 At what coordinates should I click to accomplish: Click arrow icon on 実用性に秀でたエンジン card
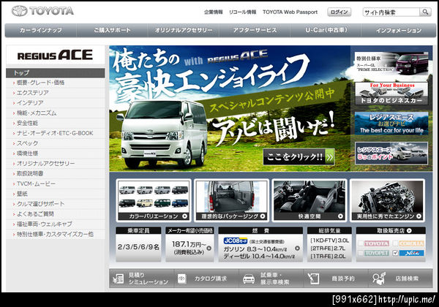tap(419, 216)
